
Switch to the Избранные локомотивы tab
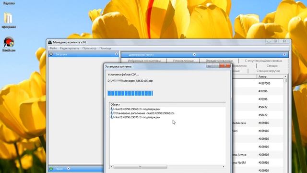tap(144, 61)
